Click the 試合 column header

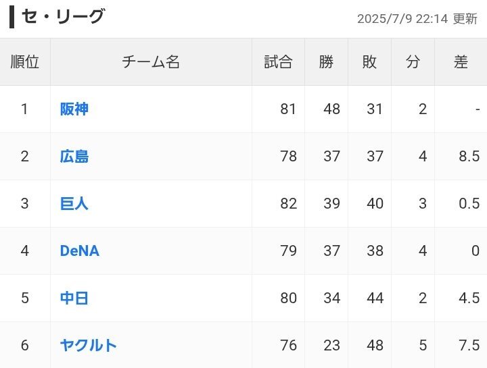pyautogui.click(x=278, y=61)
